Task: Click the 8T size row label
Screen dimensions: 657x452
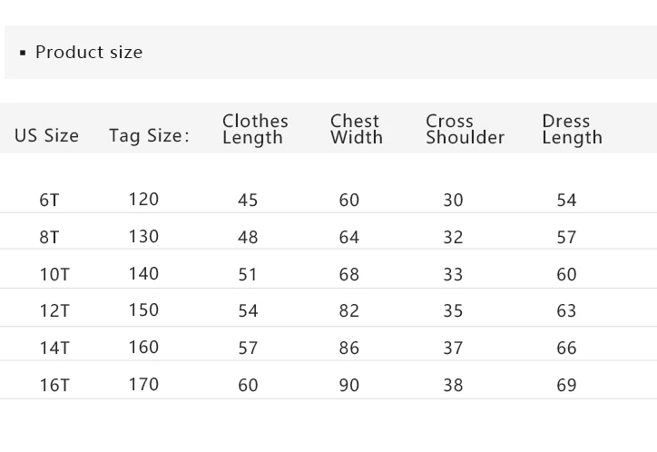Action: (49, 237)
